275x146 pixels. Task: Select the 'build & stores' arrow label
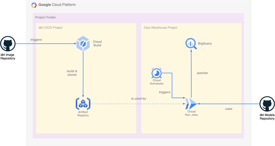[x=72, y=73]
